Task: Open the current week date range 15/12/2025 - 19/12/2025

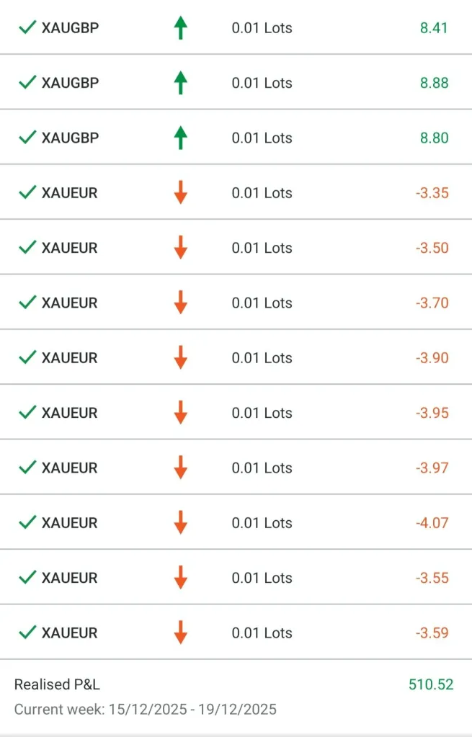Action: [145, 709]
